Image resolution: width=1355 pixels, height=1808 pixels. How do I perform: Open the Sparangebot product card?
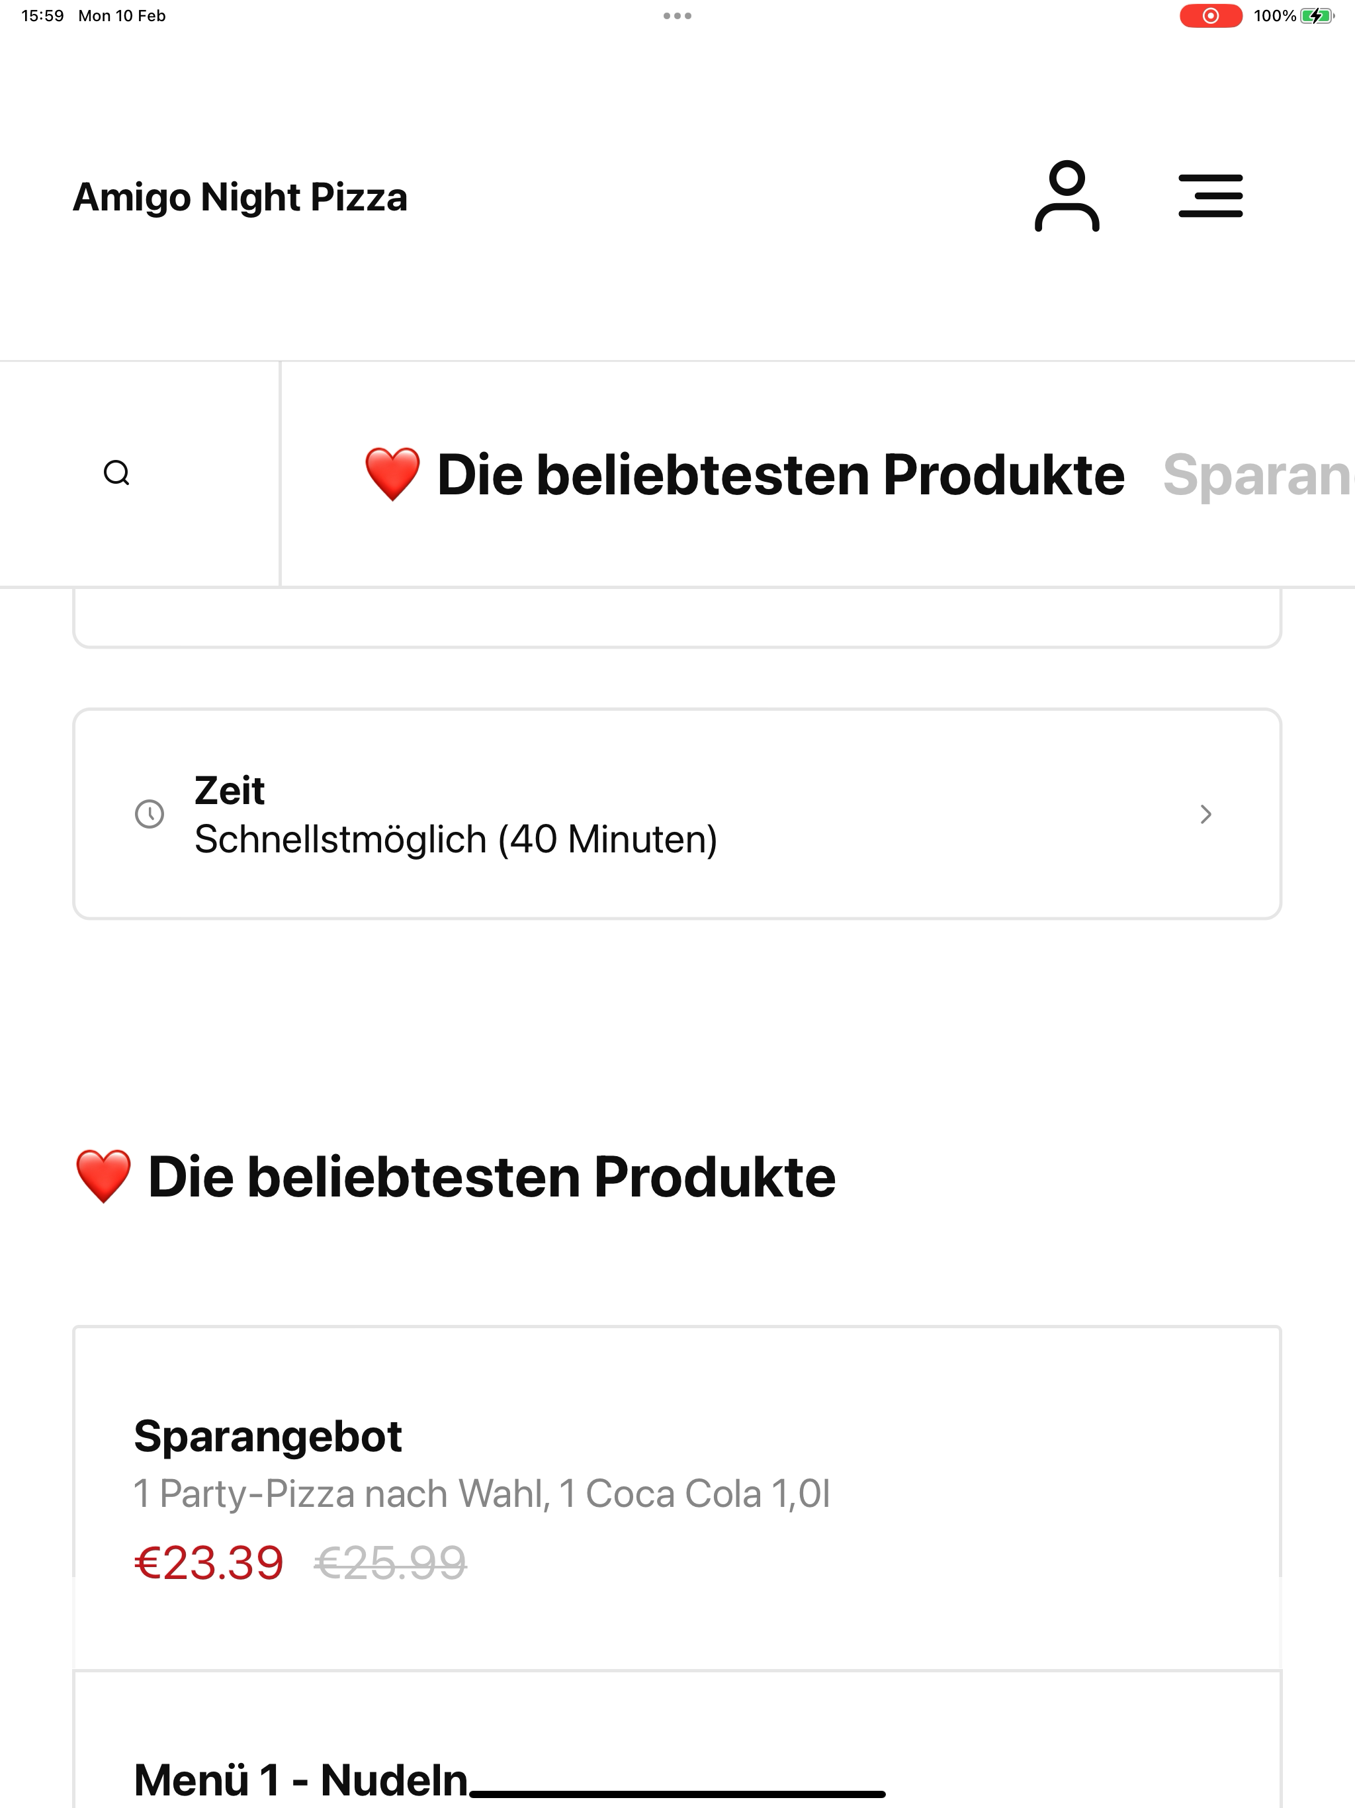click(x=677, y=1496)
